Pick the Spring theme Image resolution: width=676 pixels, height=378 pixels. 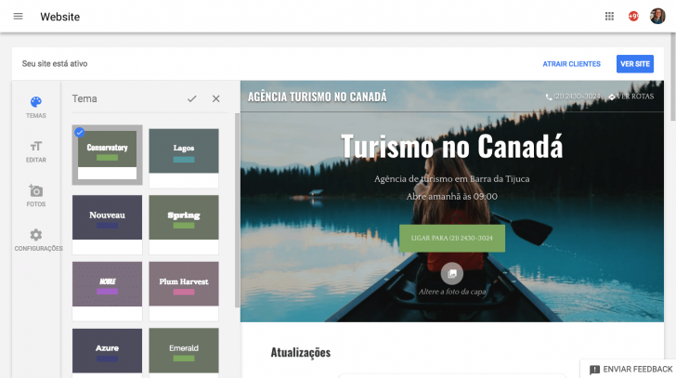coord(184,223)
